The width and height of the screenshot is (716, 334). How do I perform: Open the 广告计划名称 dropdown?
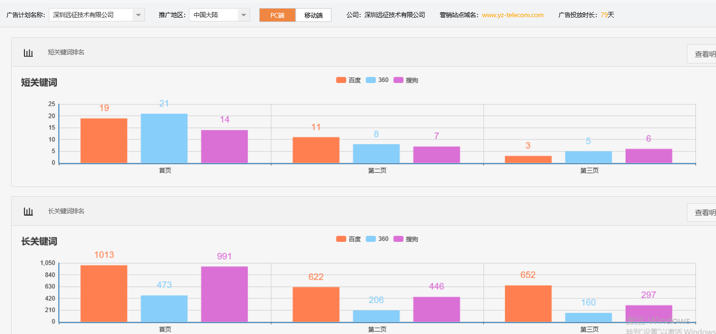coord(138,15)
